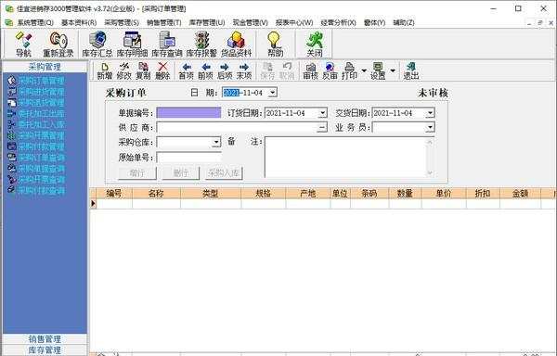Click the 删行 delete row button

(181, 173)
